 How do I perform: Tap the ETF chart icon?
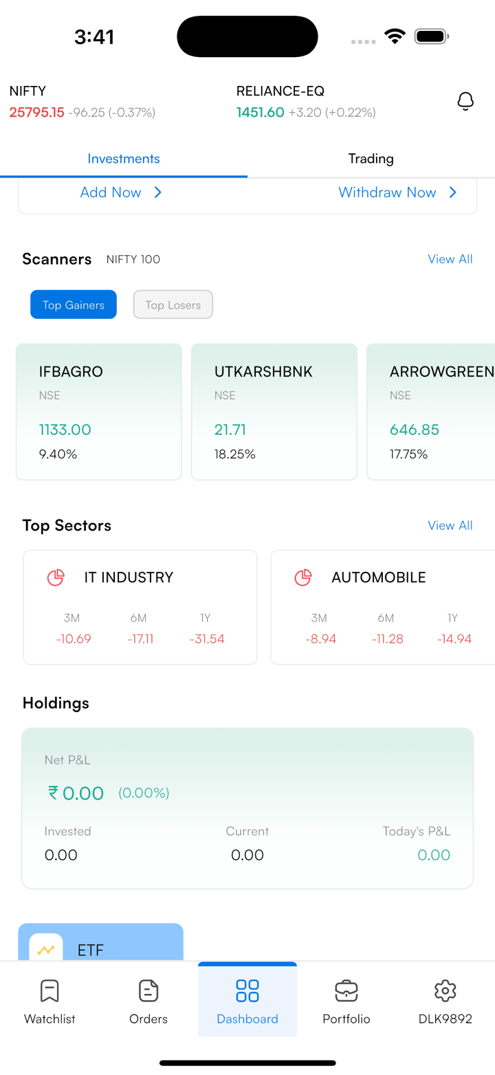(x=46, y=949)
